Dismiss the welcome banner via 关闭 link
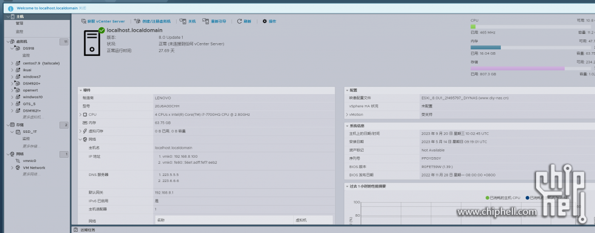 (83, 8)
